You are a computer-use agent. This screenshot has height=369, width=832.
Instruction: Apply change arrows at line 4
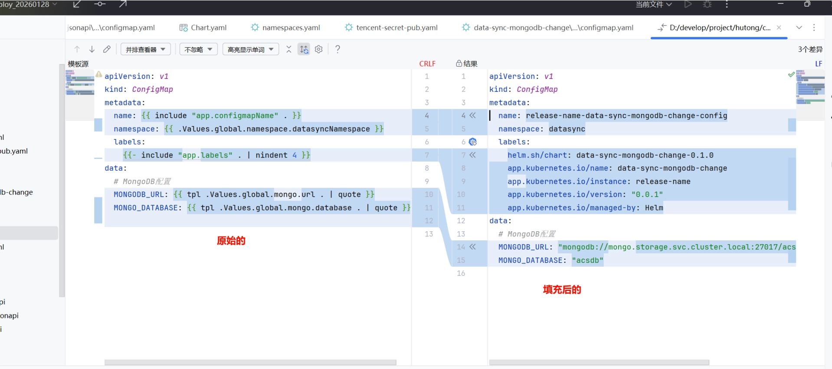472,116
